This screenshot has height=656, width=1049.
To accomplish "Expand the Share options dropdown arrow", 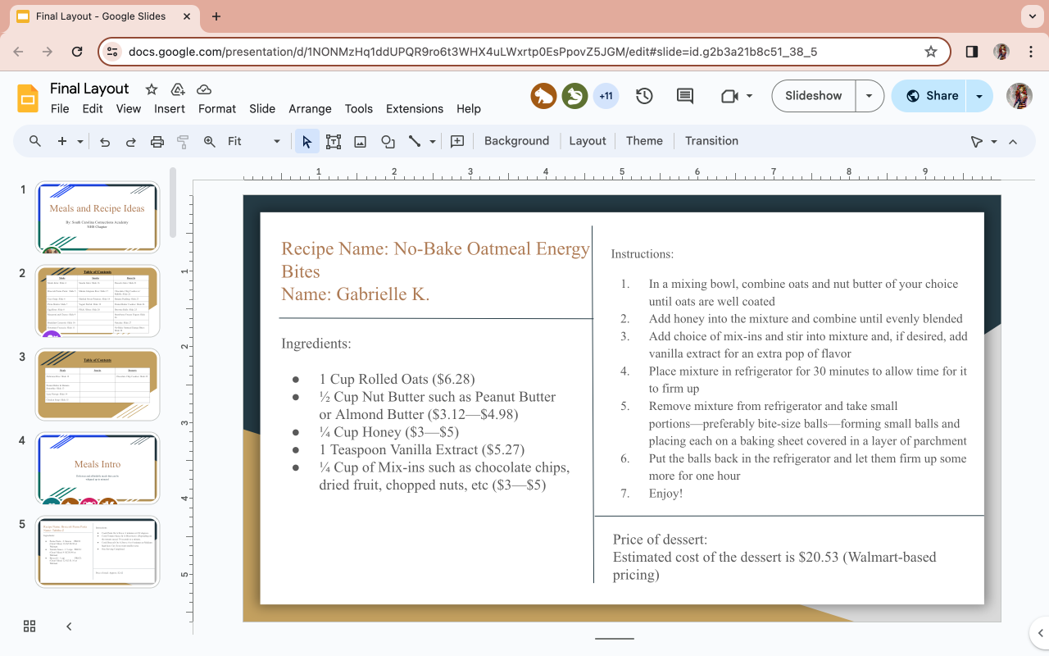I will click(x=979, y=96).
